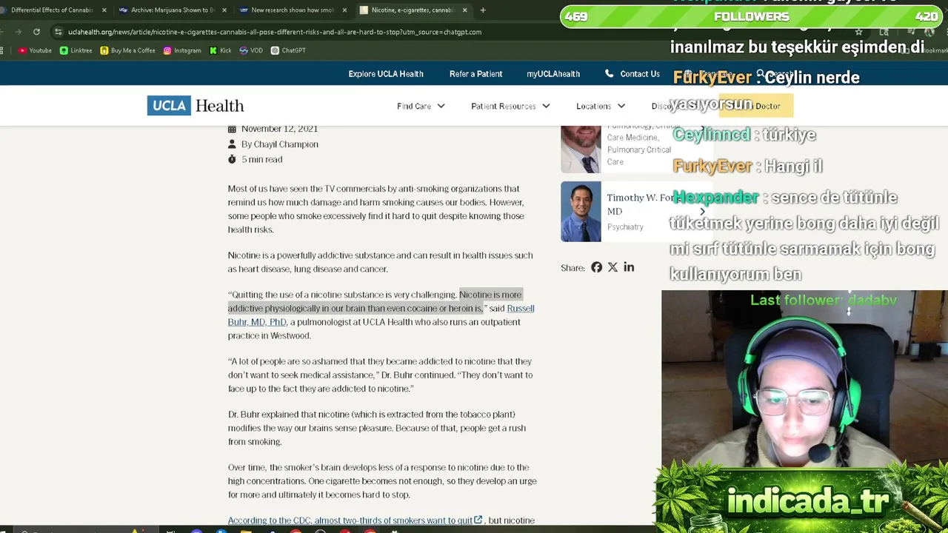Open Explore UCLA Health link

point(386,74)
